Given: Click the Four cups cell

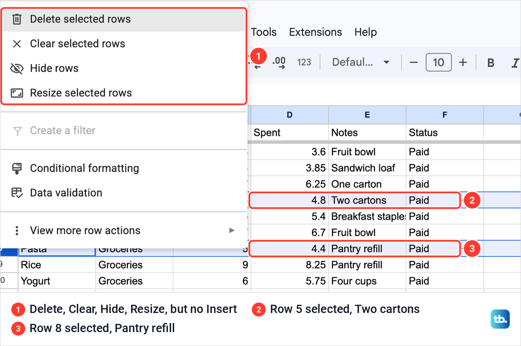Looking at the screenshot, I should click(x=367, y=281).
